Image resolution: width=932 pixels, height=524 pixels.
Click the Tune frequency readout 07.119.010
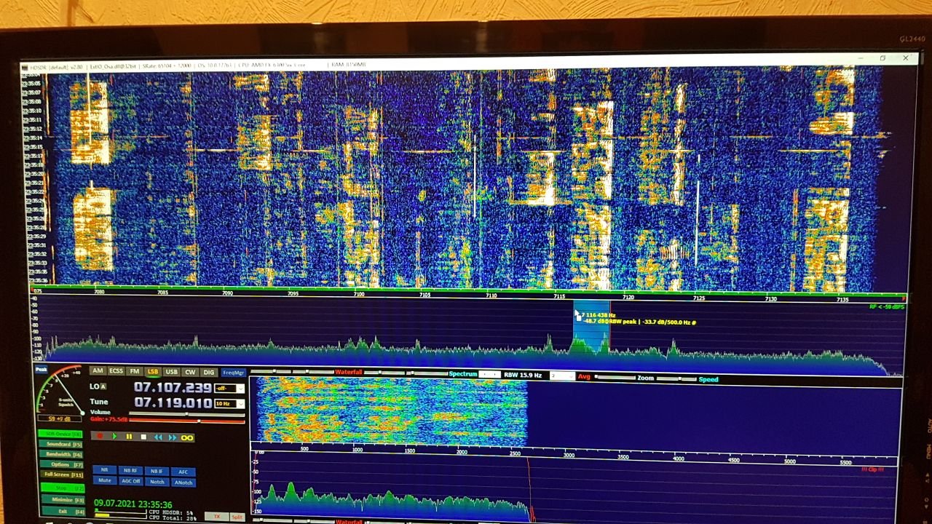coord(173,402)
